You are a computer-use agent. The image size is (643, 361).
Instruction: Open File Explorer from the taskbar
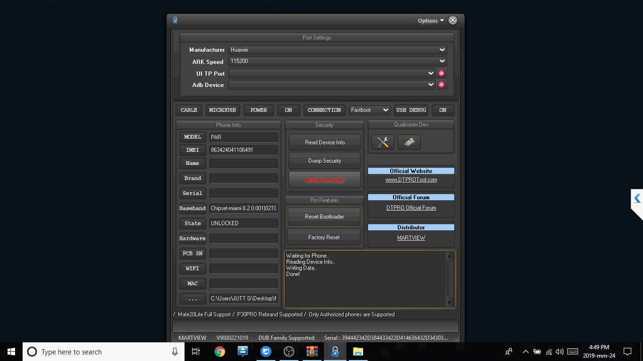(x=358, y=352)
